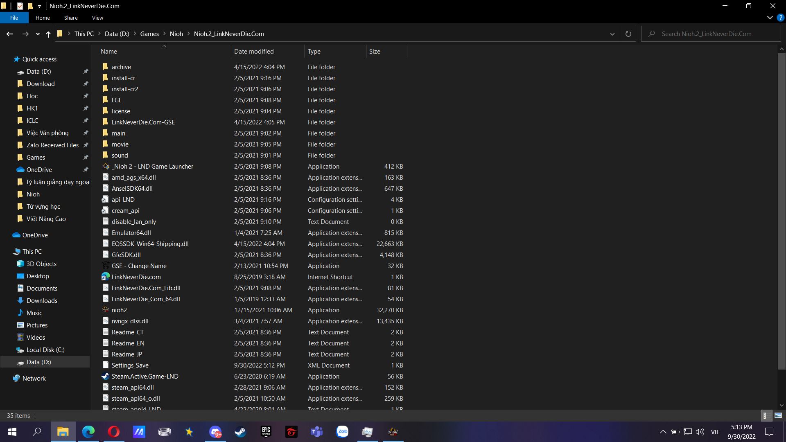Viewport: 786px width, 442px height.
Task: Select the Readme_EN text document
Action: 128,343
